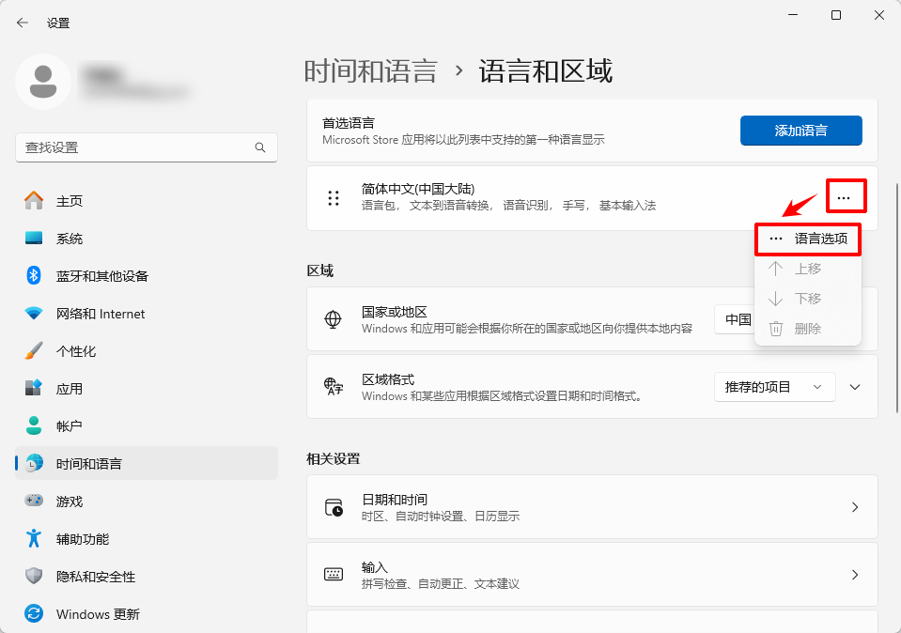901x633 pixels.
Task: Click the 查找设置 search field
Action: [x=147, y=147]
